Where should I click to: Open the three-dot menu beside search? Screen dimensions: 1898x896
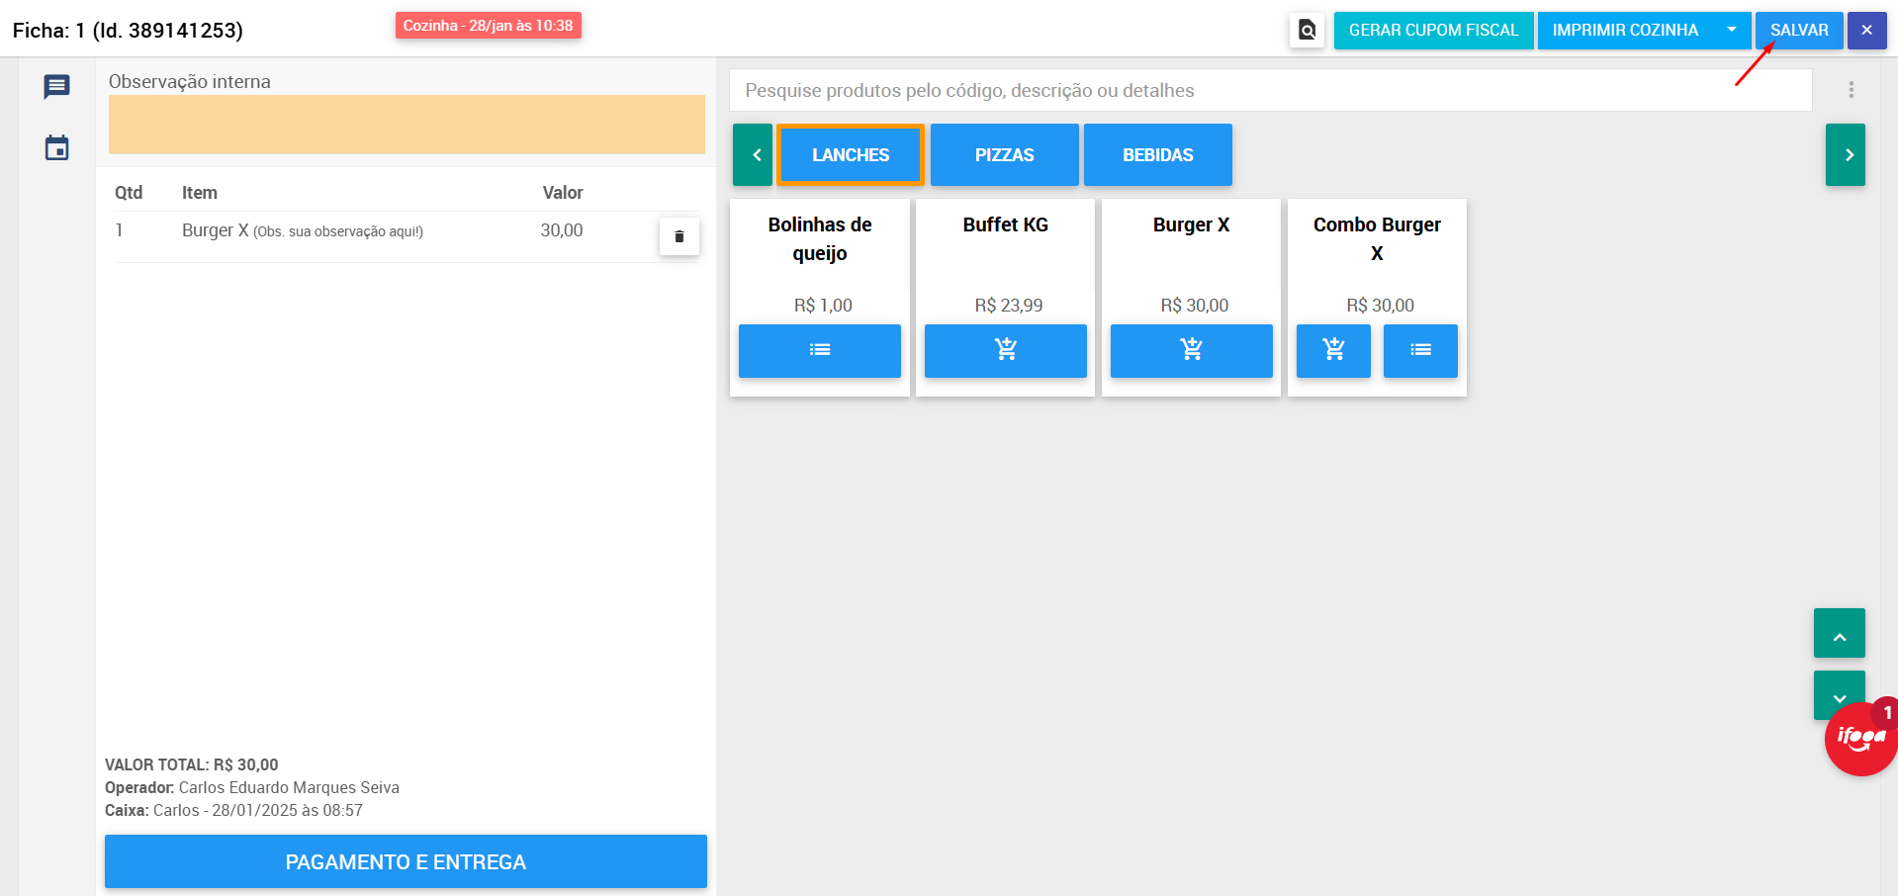click(x=1851, y=90)
